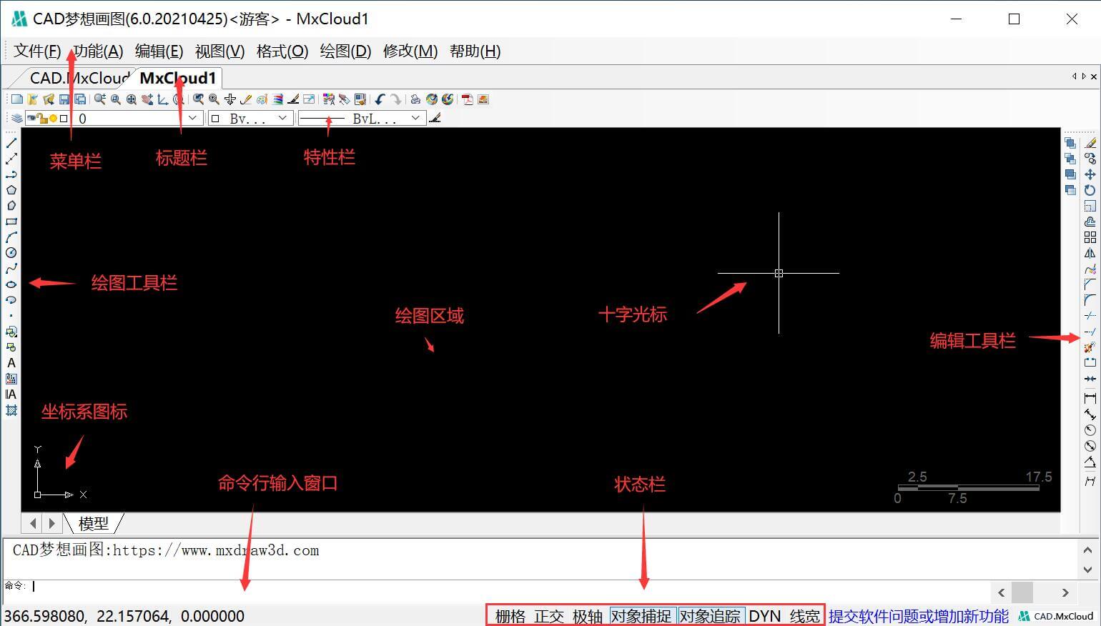Open the 视图(V) menu

220,51
